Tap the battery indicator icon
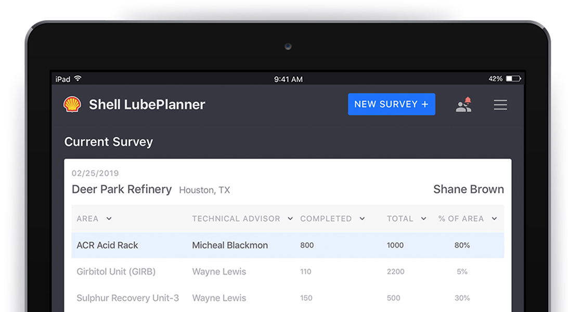The image size is (568, 312). point(513,79)
